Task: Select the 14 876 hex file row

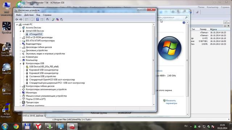Action: pos(209,44)
